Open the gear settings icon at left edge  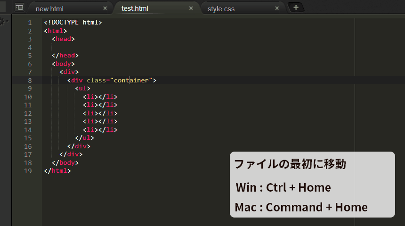pos(3,22)
